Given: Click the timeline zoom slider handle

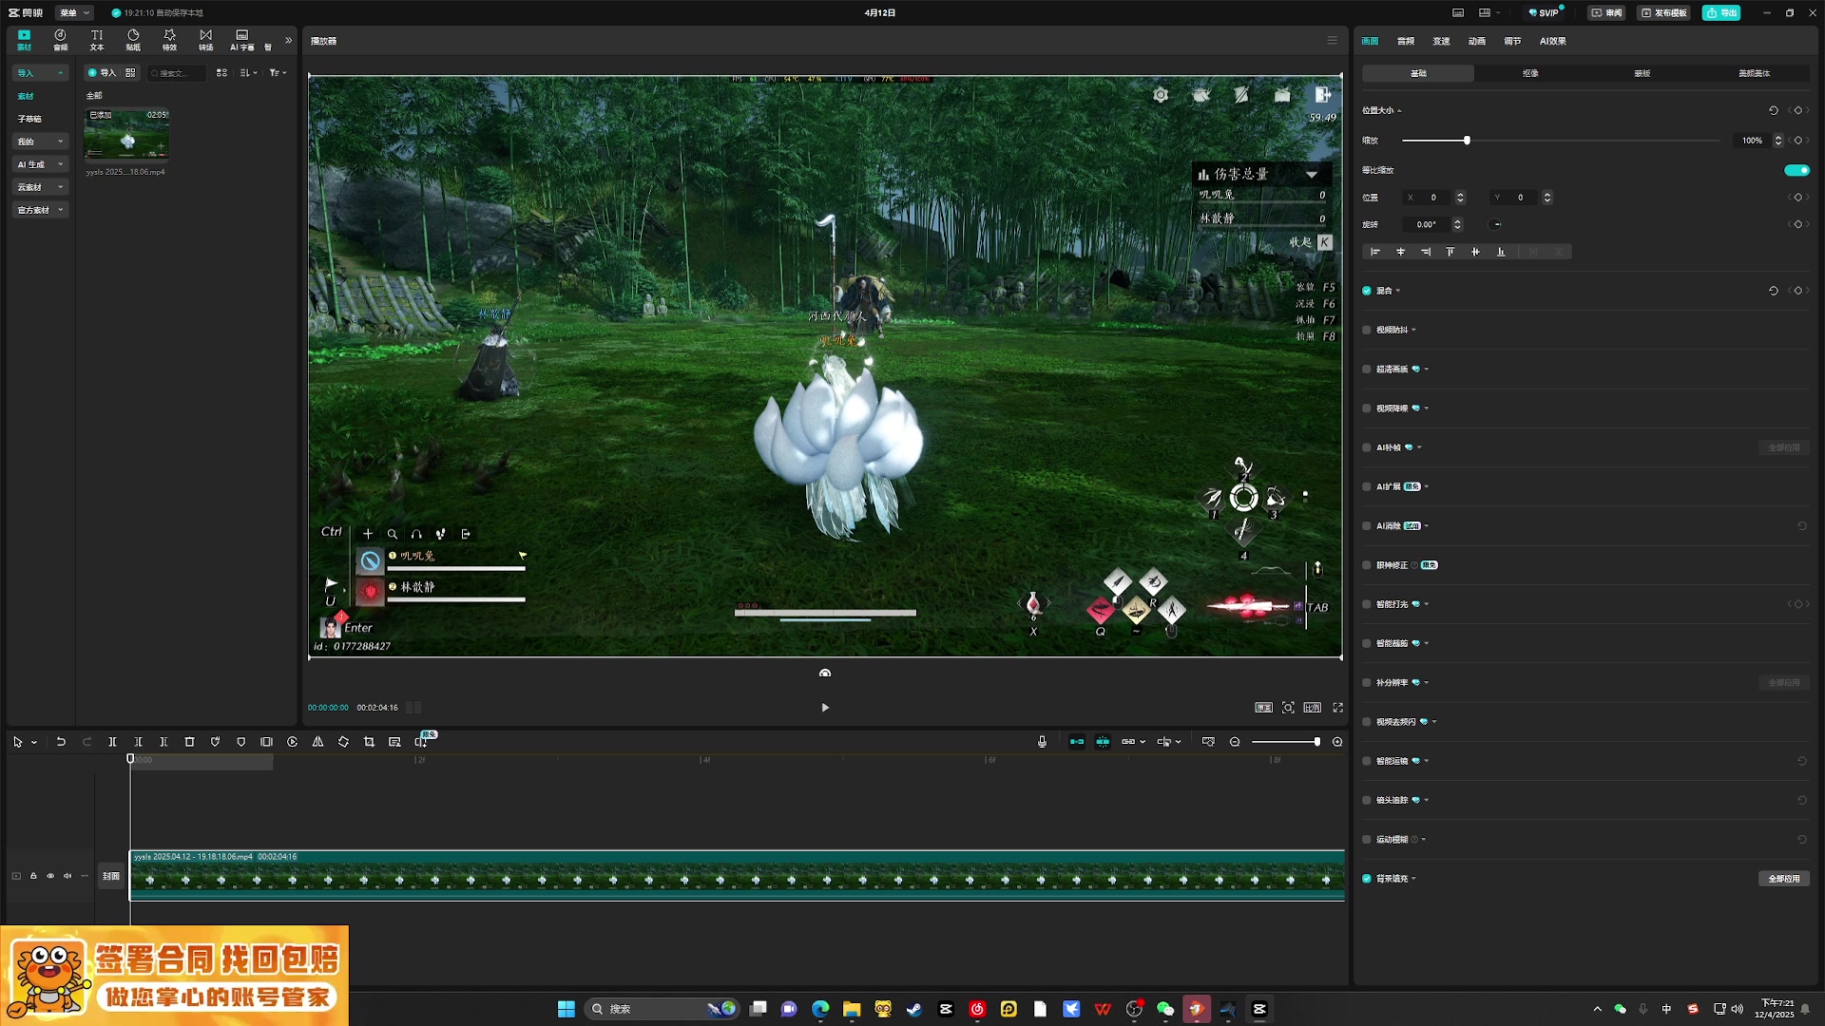Looking at the screenshot, I should tap(1316, 742).
